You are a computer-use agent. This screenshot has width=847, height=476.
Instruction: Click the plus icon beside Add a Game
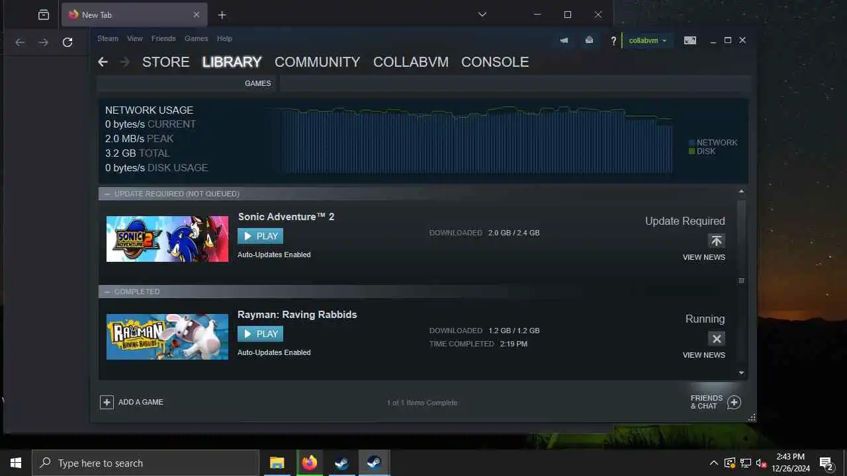coord(107,402)
